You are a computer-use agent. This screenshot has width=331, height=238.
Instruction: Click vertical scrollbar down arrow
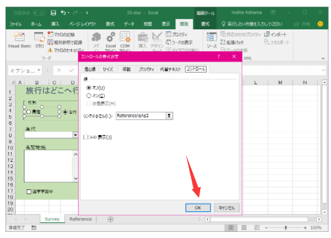point(324,212)
